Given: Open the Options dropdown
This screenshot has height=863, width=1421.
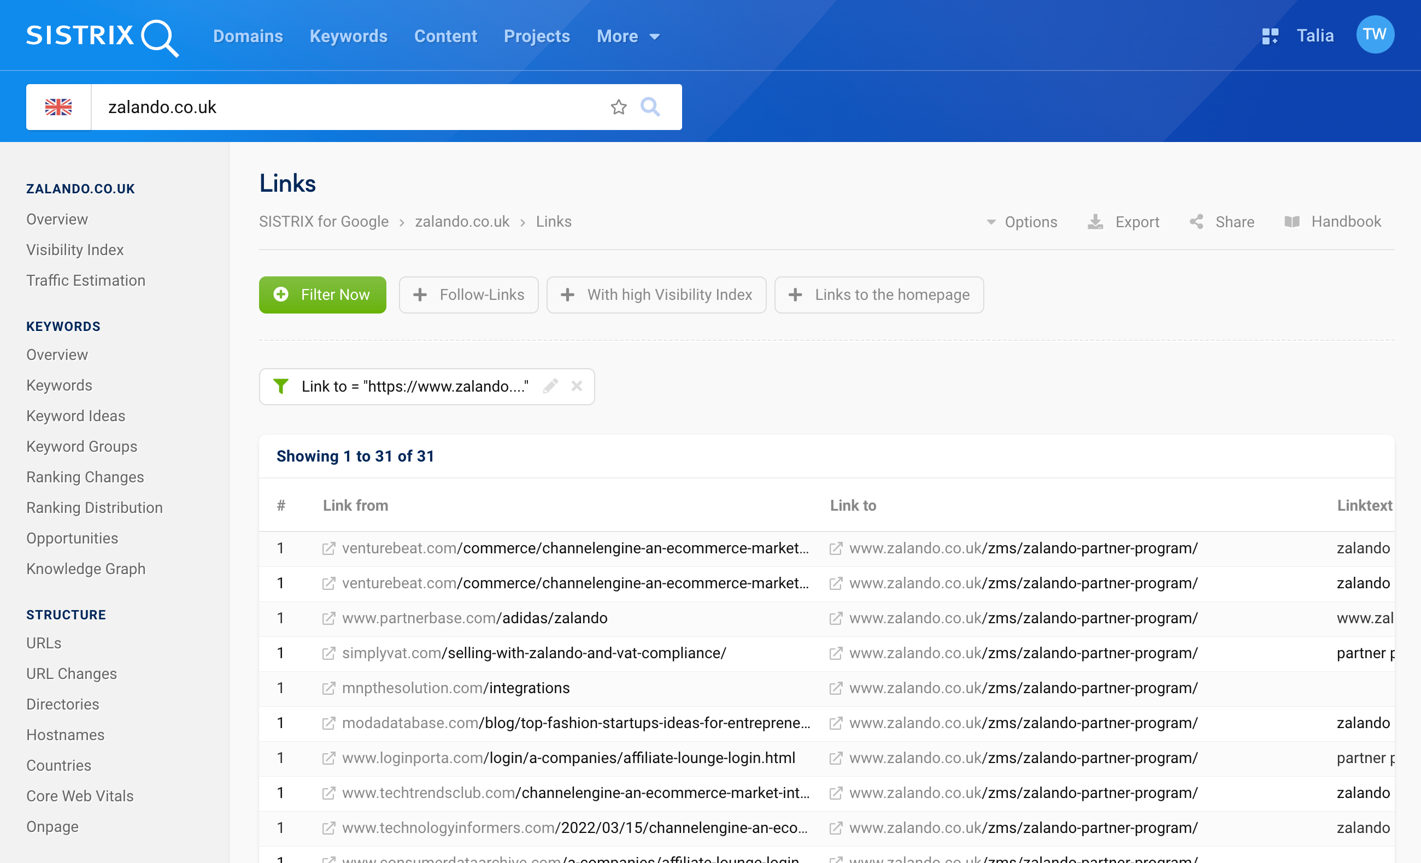Looking at the screenshot, I should click(x=1021, y=222).
